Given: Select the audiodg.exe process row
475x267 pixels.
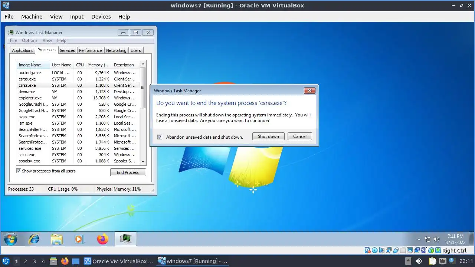Looking at the screenshot, I should 78,73.
